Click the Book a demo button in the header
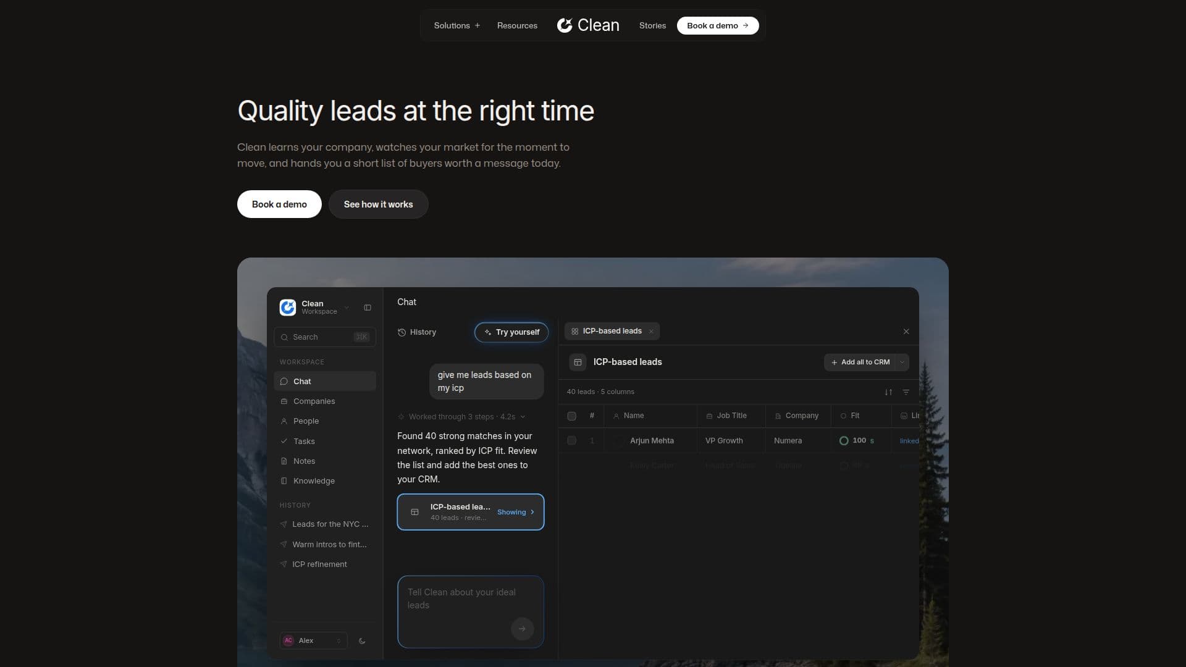 [x=718, y=25]
